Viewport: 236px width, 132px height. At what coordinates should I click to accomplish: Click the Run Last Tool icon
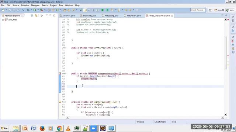pyautogui.click(x=41, y=10)
